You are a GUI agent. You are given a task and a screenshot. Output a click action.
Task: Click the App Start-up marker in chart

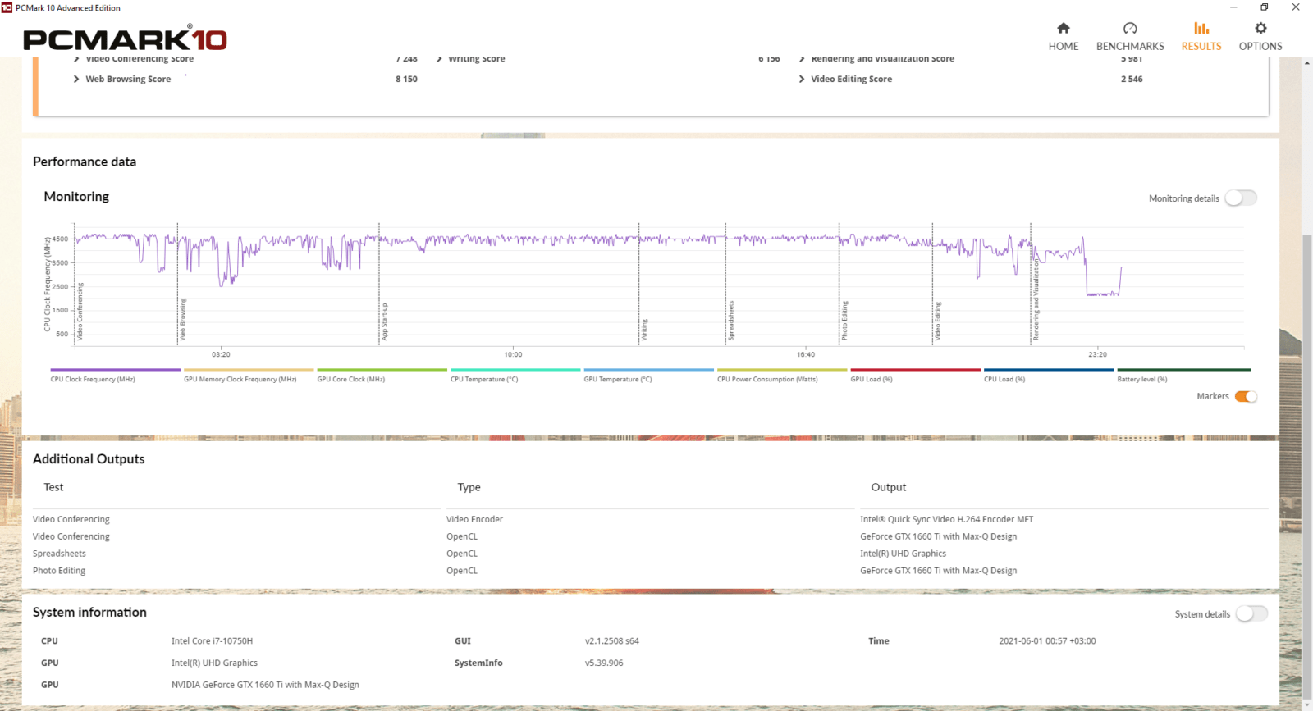pyautogui.click(x=384, y=321)
